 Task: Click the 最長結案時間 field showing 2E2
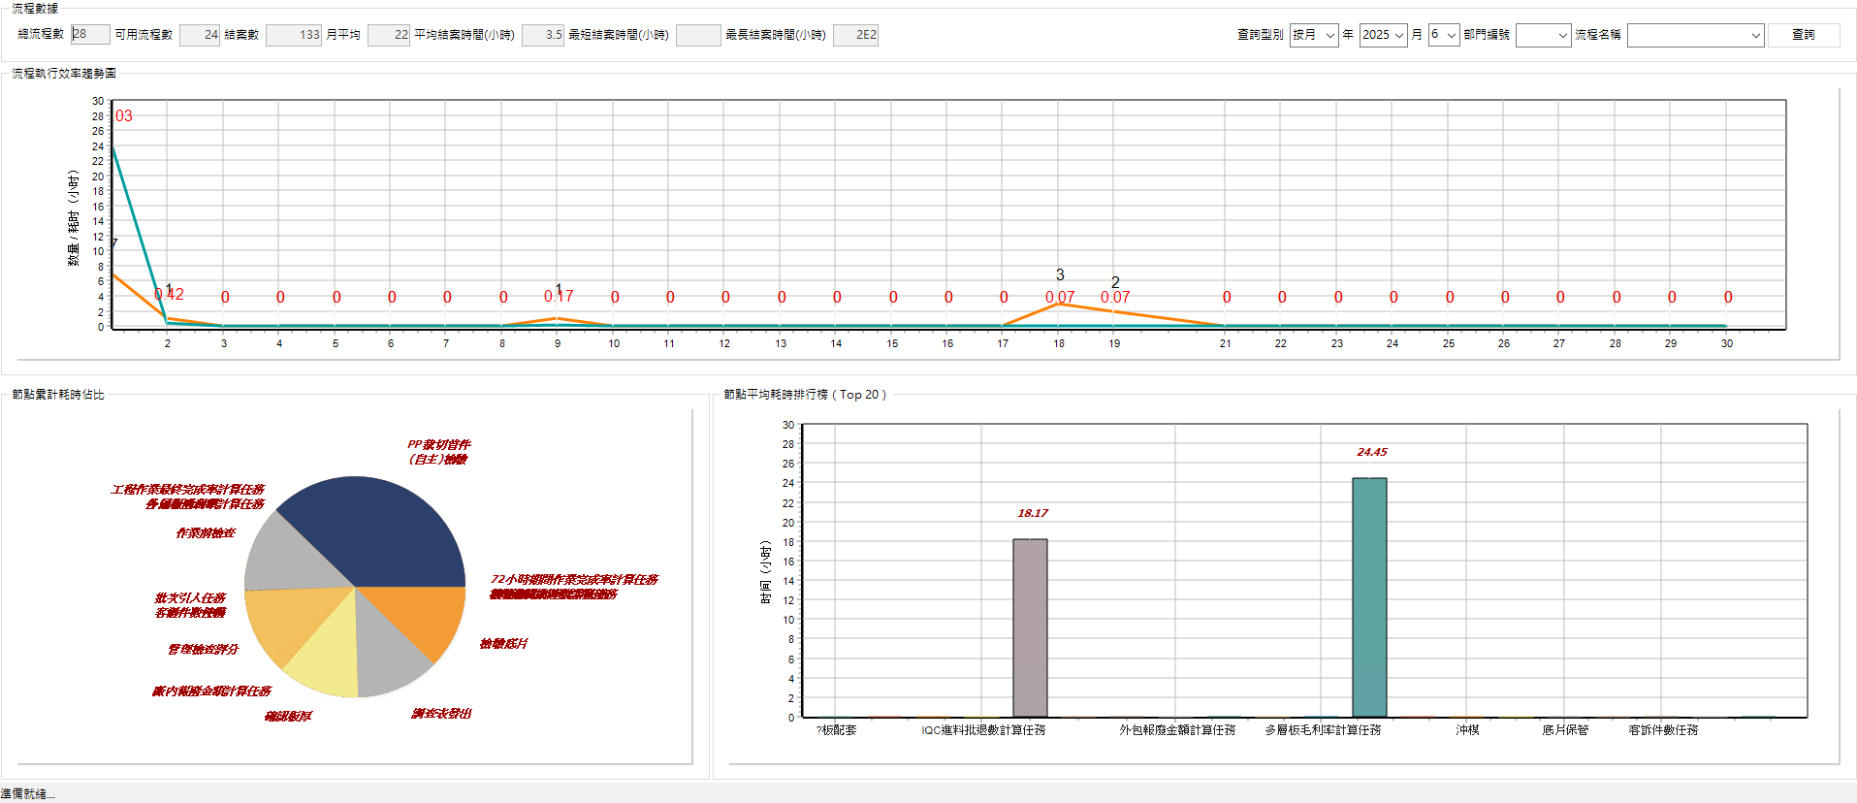tap(855, 35)
